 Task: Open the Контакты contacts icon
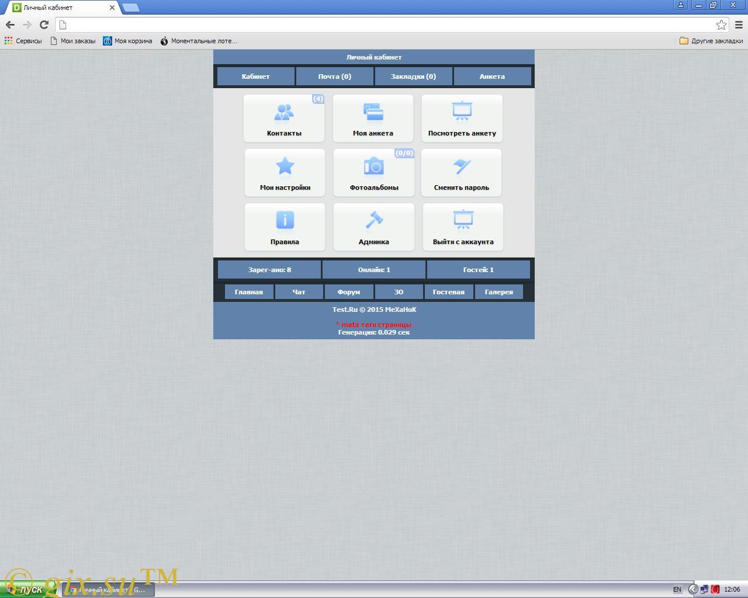[284, 112]
